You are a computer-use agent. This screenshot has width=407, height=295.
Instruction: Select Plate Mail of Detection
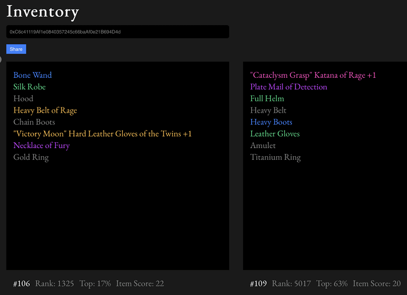(288, 87)
